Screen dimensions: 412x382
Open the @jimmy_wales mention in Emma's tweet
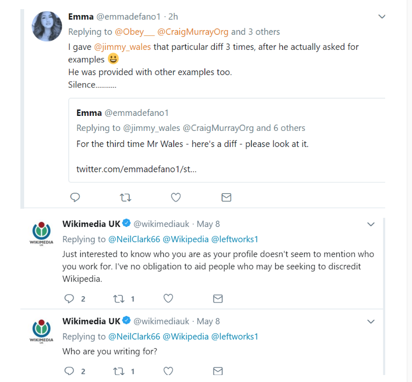coord(122,47)
